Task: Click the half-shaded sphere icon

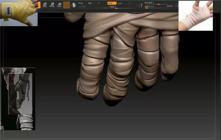Action: click(x=74, y=5)
